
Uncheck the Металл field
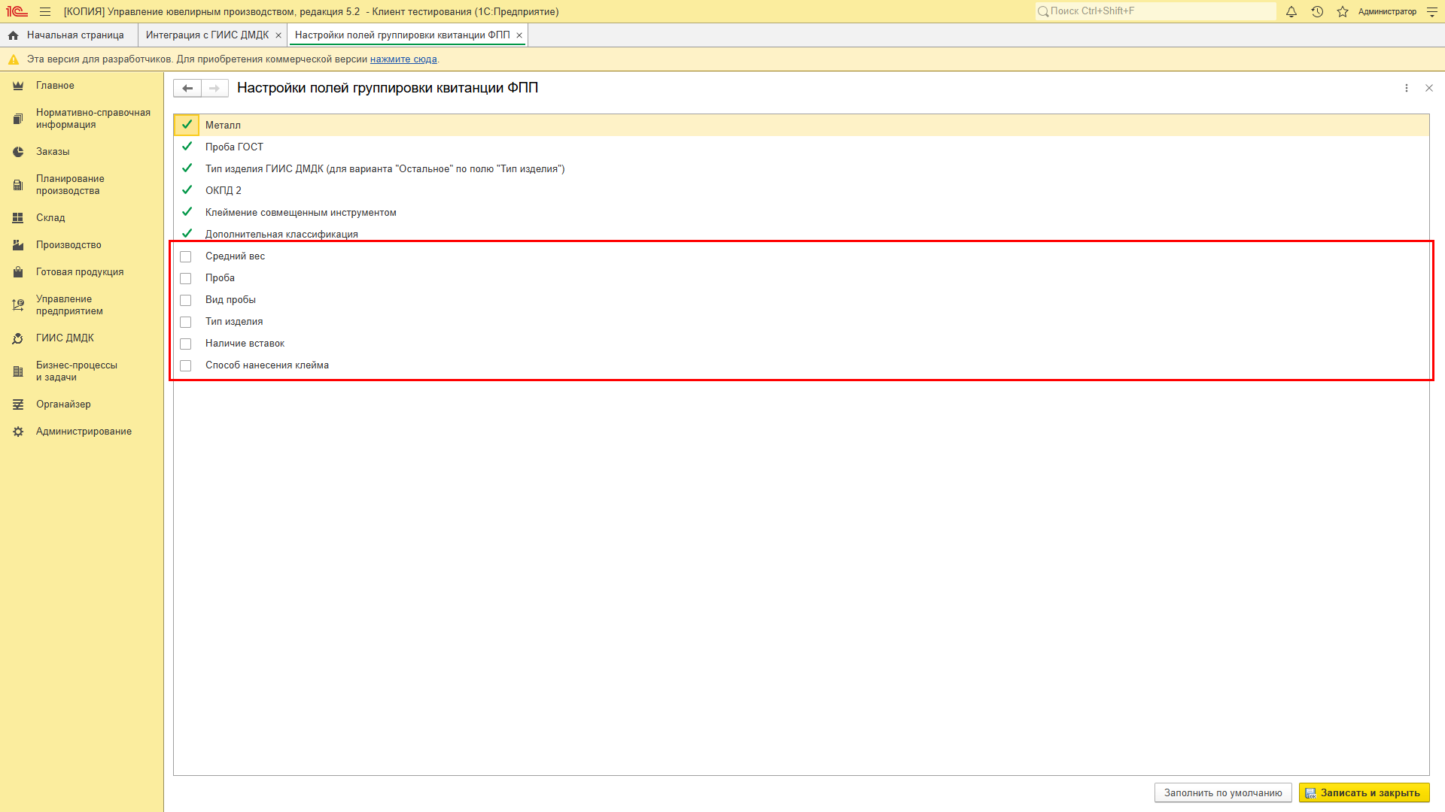click(x=187, y=125)
